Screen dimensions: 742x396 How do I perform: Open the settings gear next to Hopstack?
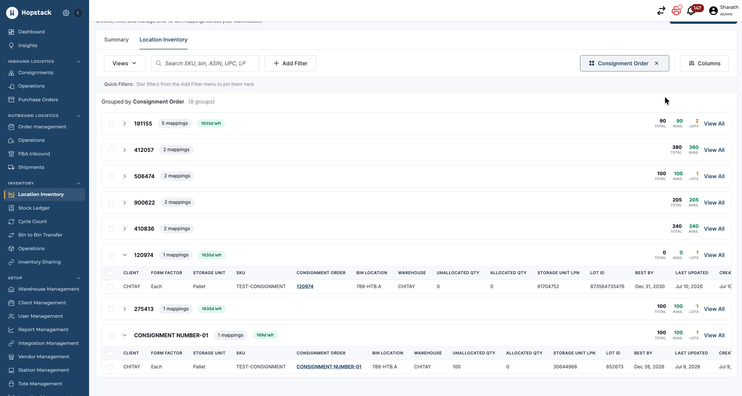pos(66,13)
